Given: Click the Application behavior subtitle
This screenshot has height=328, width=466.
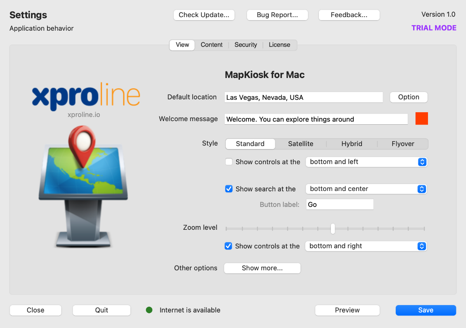Looking at the screenshot, I should (x=42, y=28).
